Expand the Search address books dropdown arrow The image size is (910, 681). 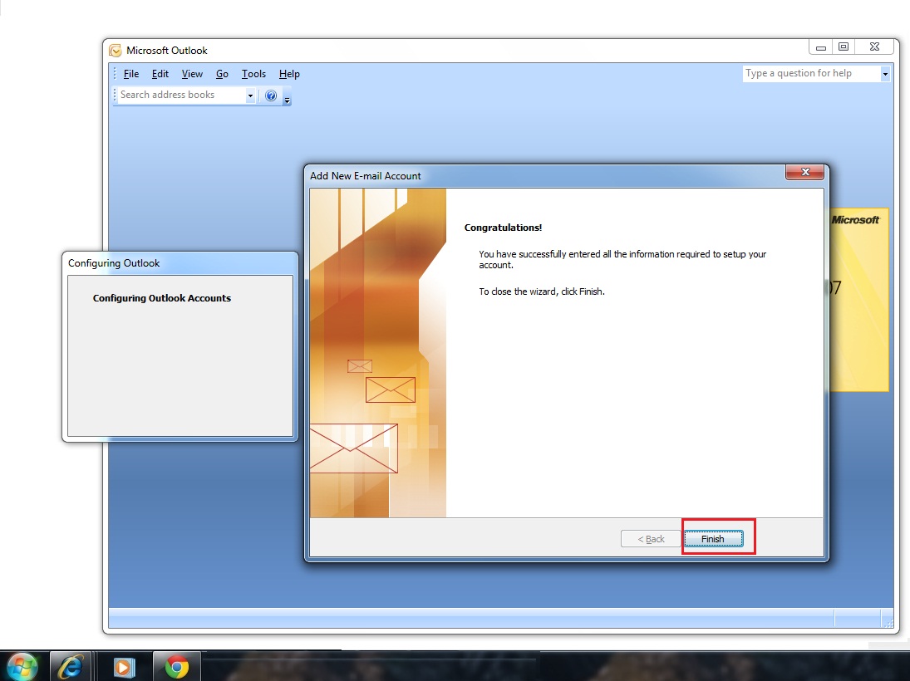(251, 96)
